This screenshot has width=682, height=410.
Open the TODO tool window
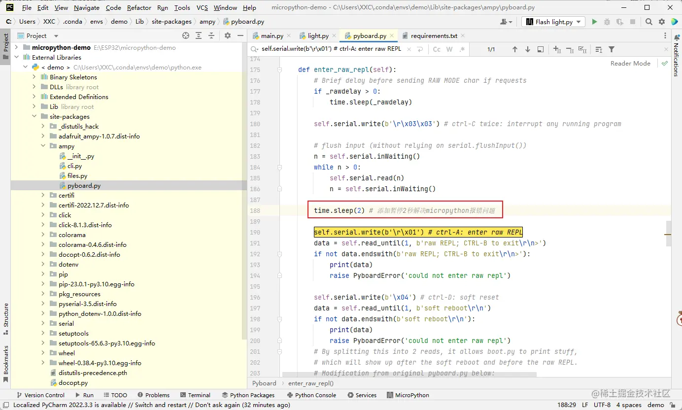click(115, 395)
